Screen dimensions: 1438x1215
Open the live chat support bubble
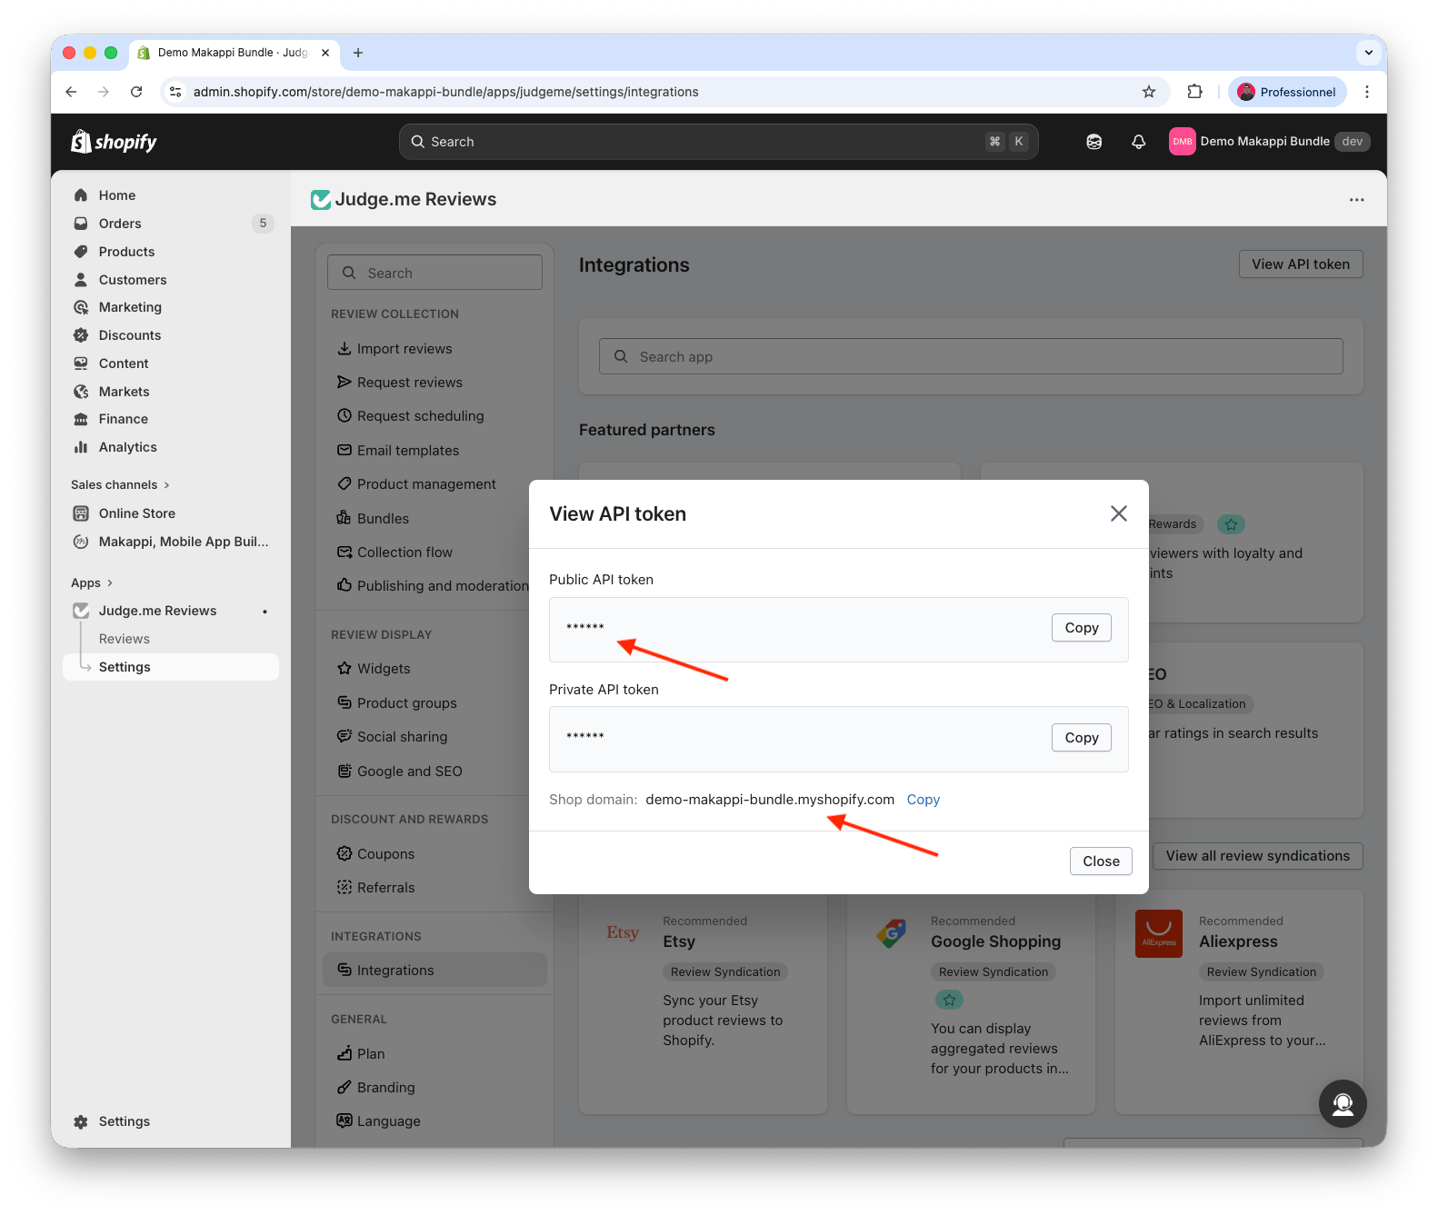pyautogui.click(x=1342, y=1103)
